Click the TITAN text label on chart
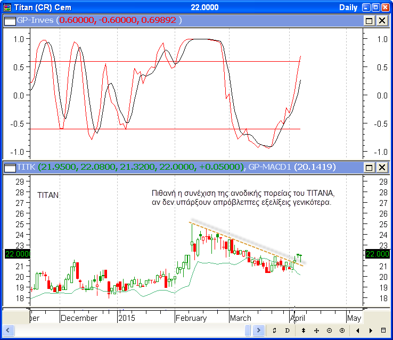This screenshot has height=340, width=393. click(48, 195)
